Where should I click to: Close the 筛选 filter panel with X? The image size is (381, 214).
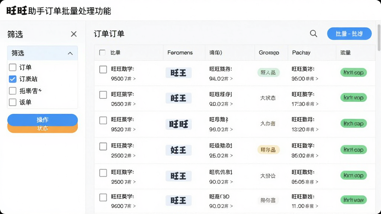(x=74, y=34)
